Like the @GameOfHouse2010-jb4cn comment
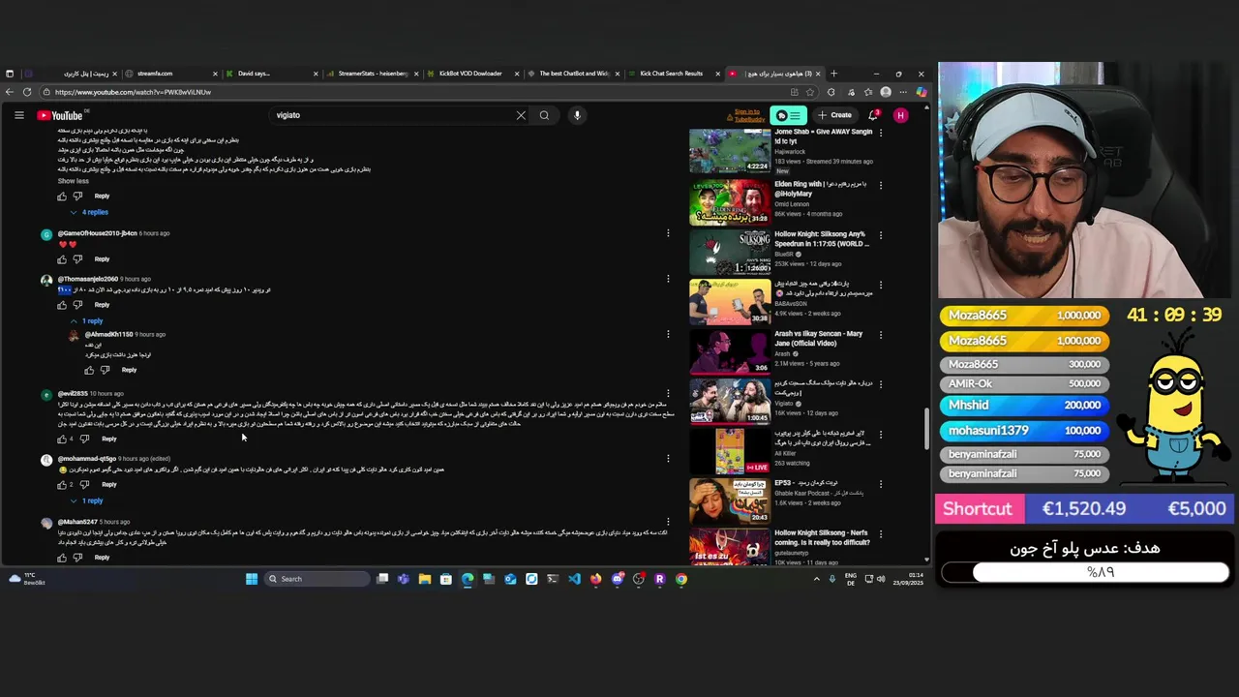Viewport: 1239px width, 697px height. point(62,259)
